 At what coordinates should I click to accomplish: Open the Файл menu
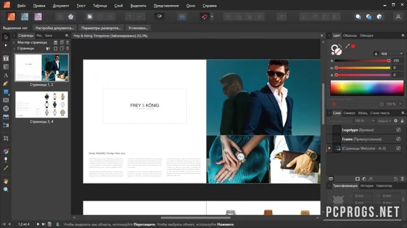point(21,6)
